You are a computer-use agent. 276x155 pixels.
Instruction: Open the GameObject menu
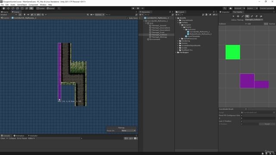(x=22, y=5)
